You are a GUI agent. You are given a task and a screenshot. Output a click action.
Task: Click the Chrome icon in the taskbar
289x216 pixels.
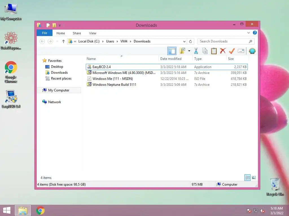[40, 210]
